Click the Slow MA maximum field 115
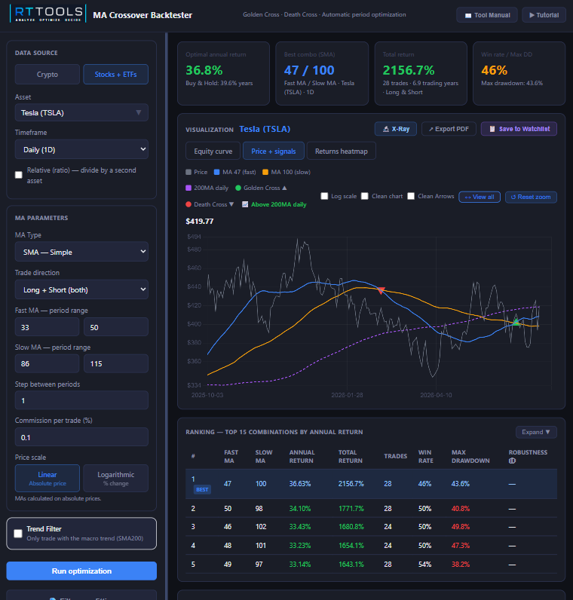The height and width of the screenshot is (600, 573). tap(116, 363)
